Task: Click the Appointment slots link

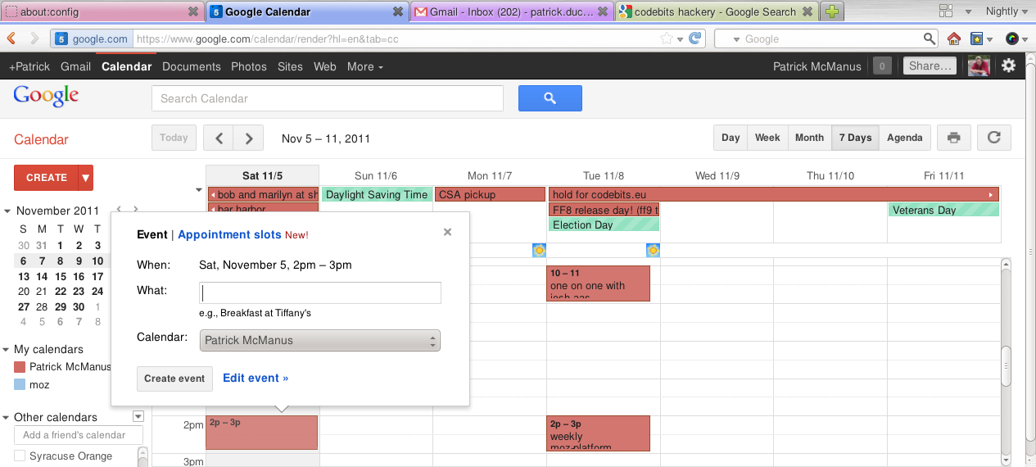Action: (x=229, y=234)
